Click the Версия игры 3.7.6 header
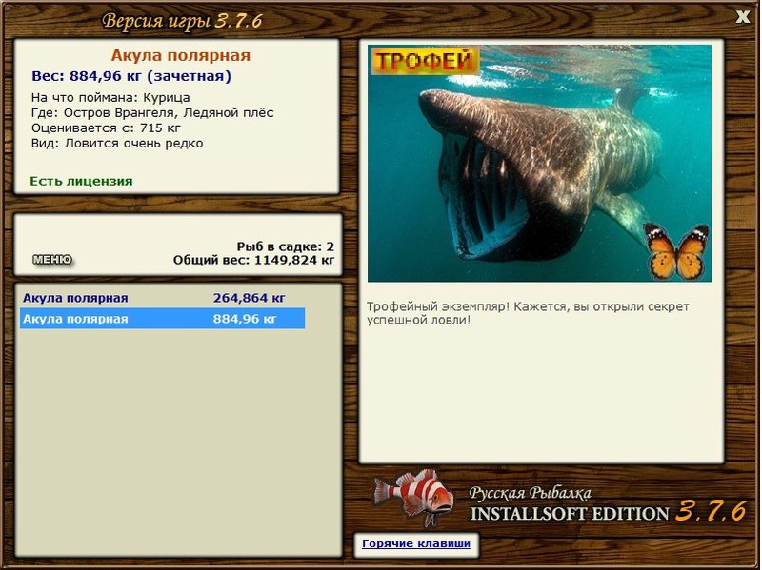762x570 pixels. pos(182,21)
